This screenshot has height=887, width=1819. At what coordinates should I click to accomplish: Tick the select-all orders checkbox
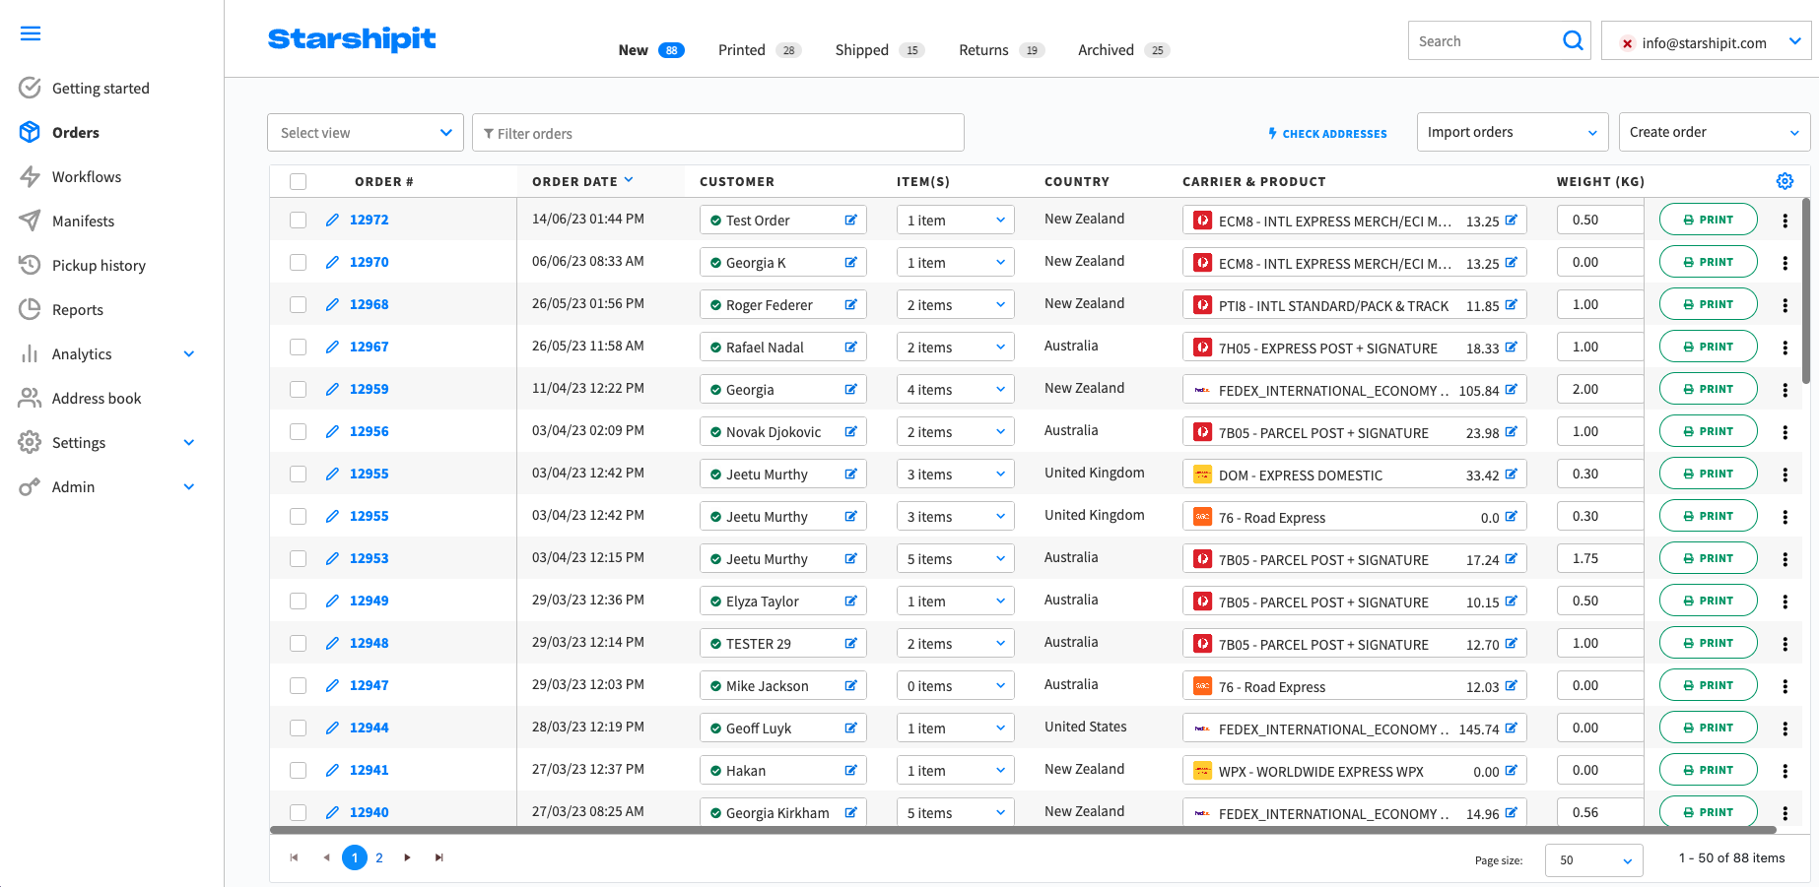pos(299,182)
